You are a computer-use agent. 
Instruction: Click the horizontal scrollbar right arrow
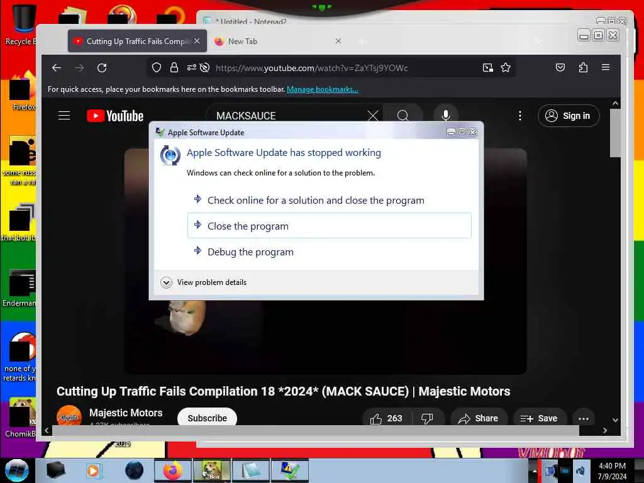coord(604,430)
